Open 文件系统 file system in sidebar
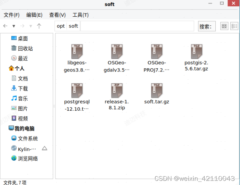The height and width of the screenshot is (185, 240). pyautogui.click(x=25, y=138)
